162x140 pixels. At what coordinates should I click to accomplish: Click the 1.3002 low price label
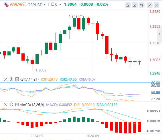pos(41,70)
